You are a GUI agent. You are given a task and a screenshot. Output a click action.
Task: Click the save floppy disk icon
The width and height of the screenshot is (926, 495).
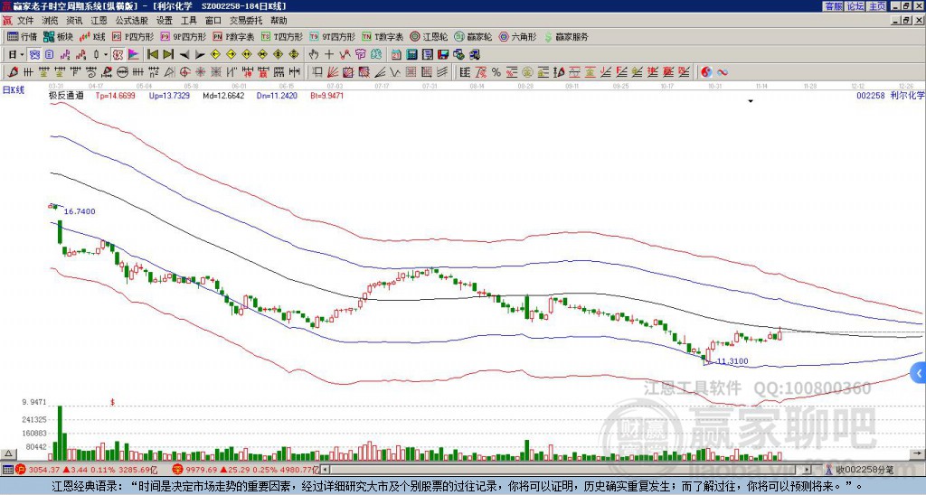coord(443,55)
